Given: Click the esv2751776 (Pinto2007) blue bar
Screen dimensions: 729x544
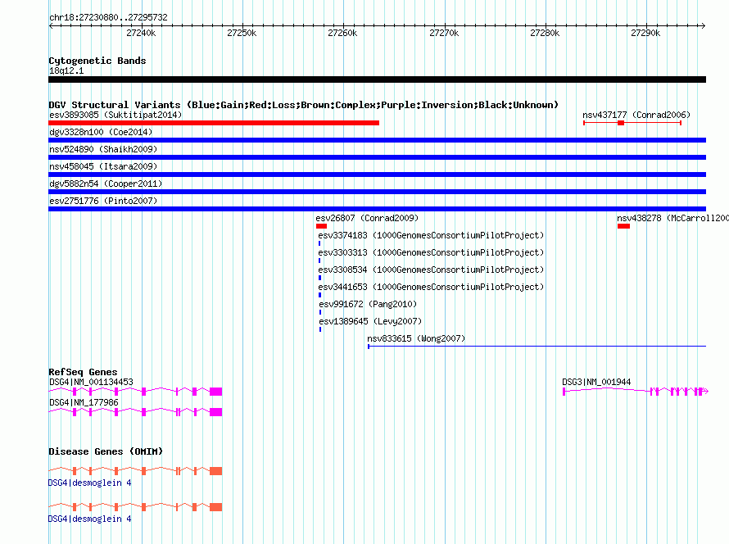Looking at the screenshot, I should click(x=377, y=209).
